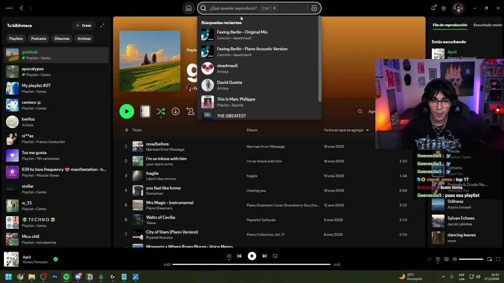The image size is (504, 283).
Task: Show hidden system tray icons
Action: (443, 277)
